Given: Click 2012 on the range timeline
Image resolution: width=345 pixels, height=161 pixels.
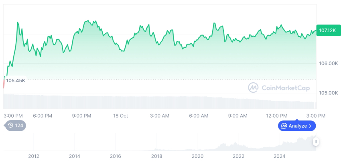Looking at the screenshot, I should click(x=33, y=156).
